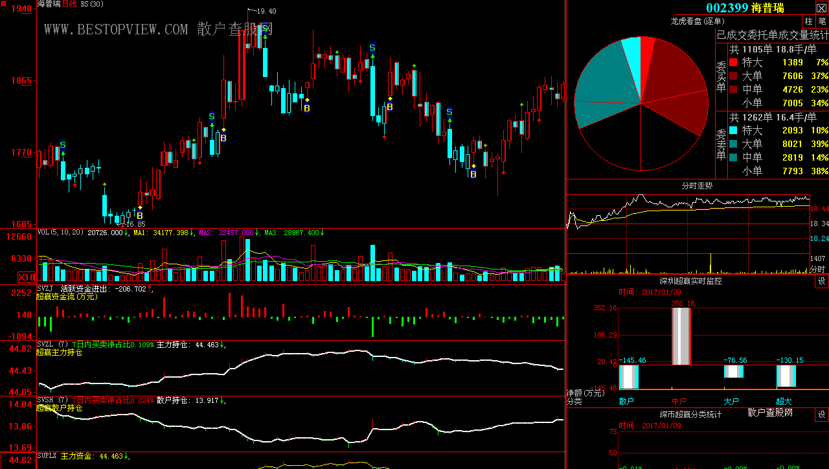Select the SVZL (7) indicator label
Viewport: 829px width, 469px height.
(53, 344)
